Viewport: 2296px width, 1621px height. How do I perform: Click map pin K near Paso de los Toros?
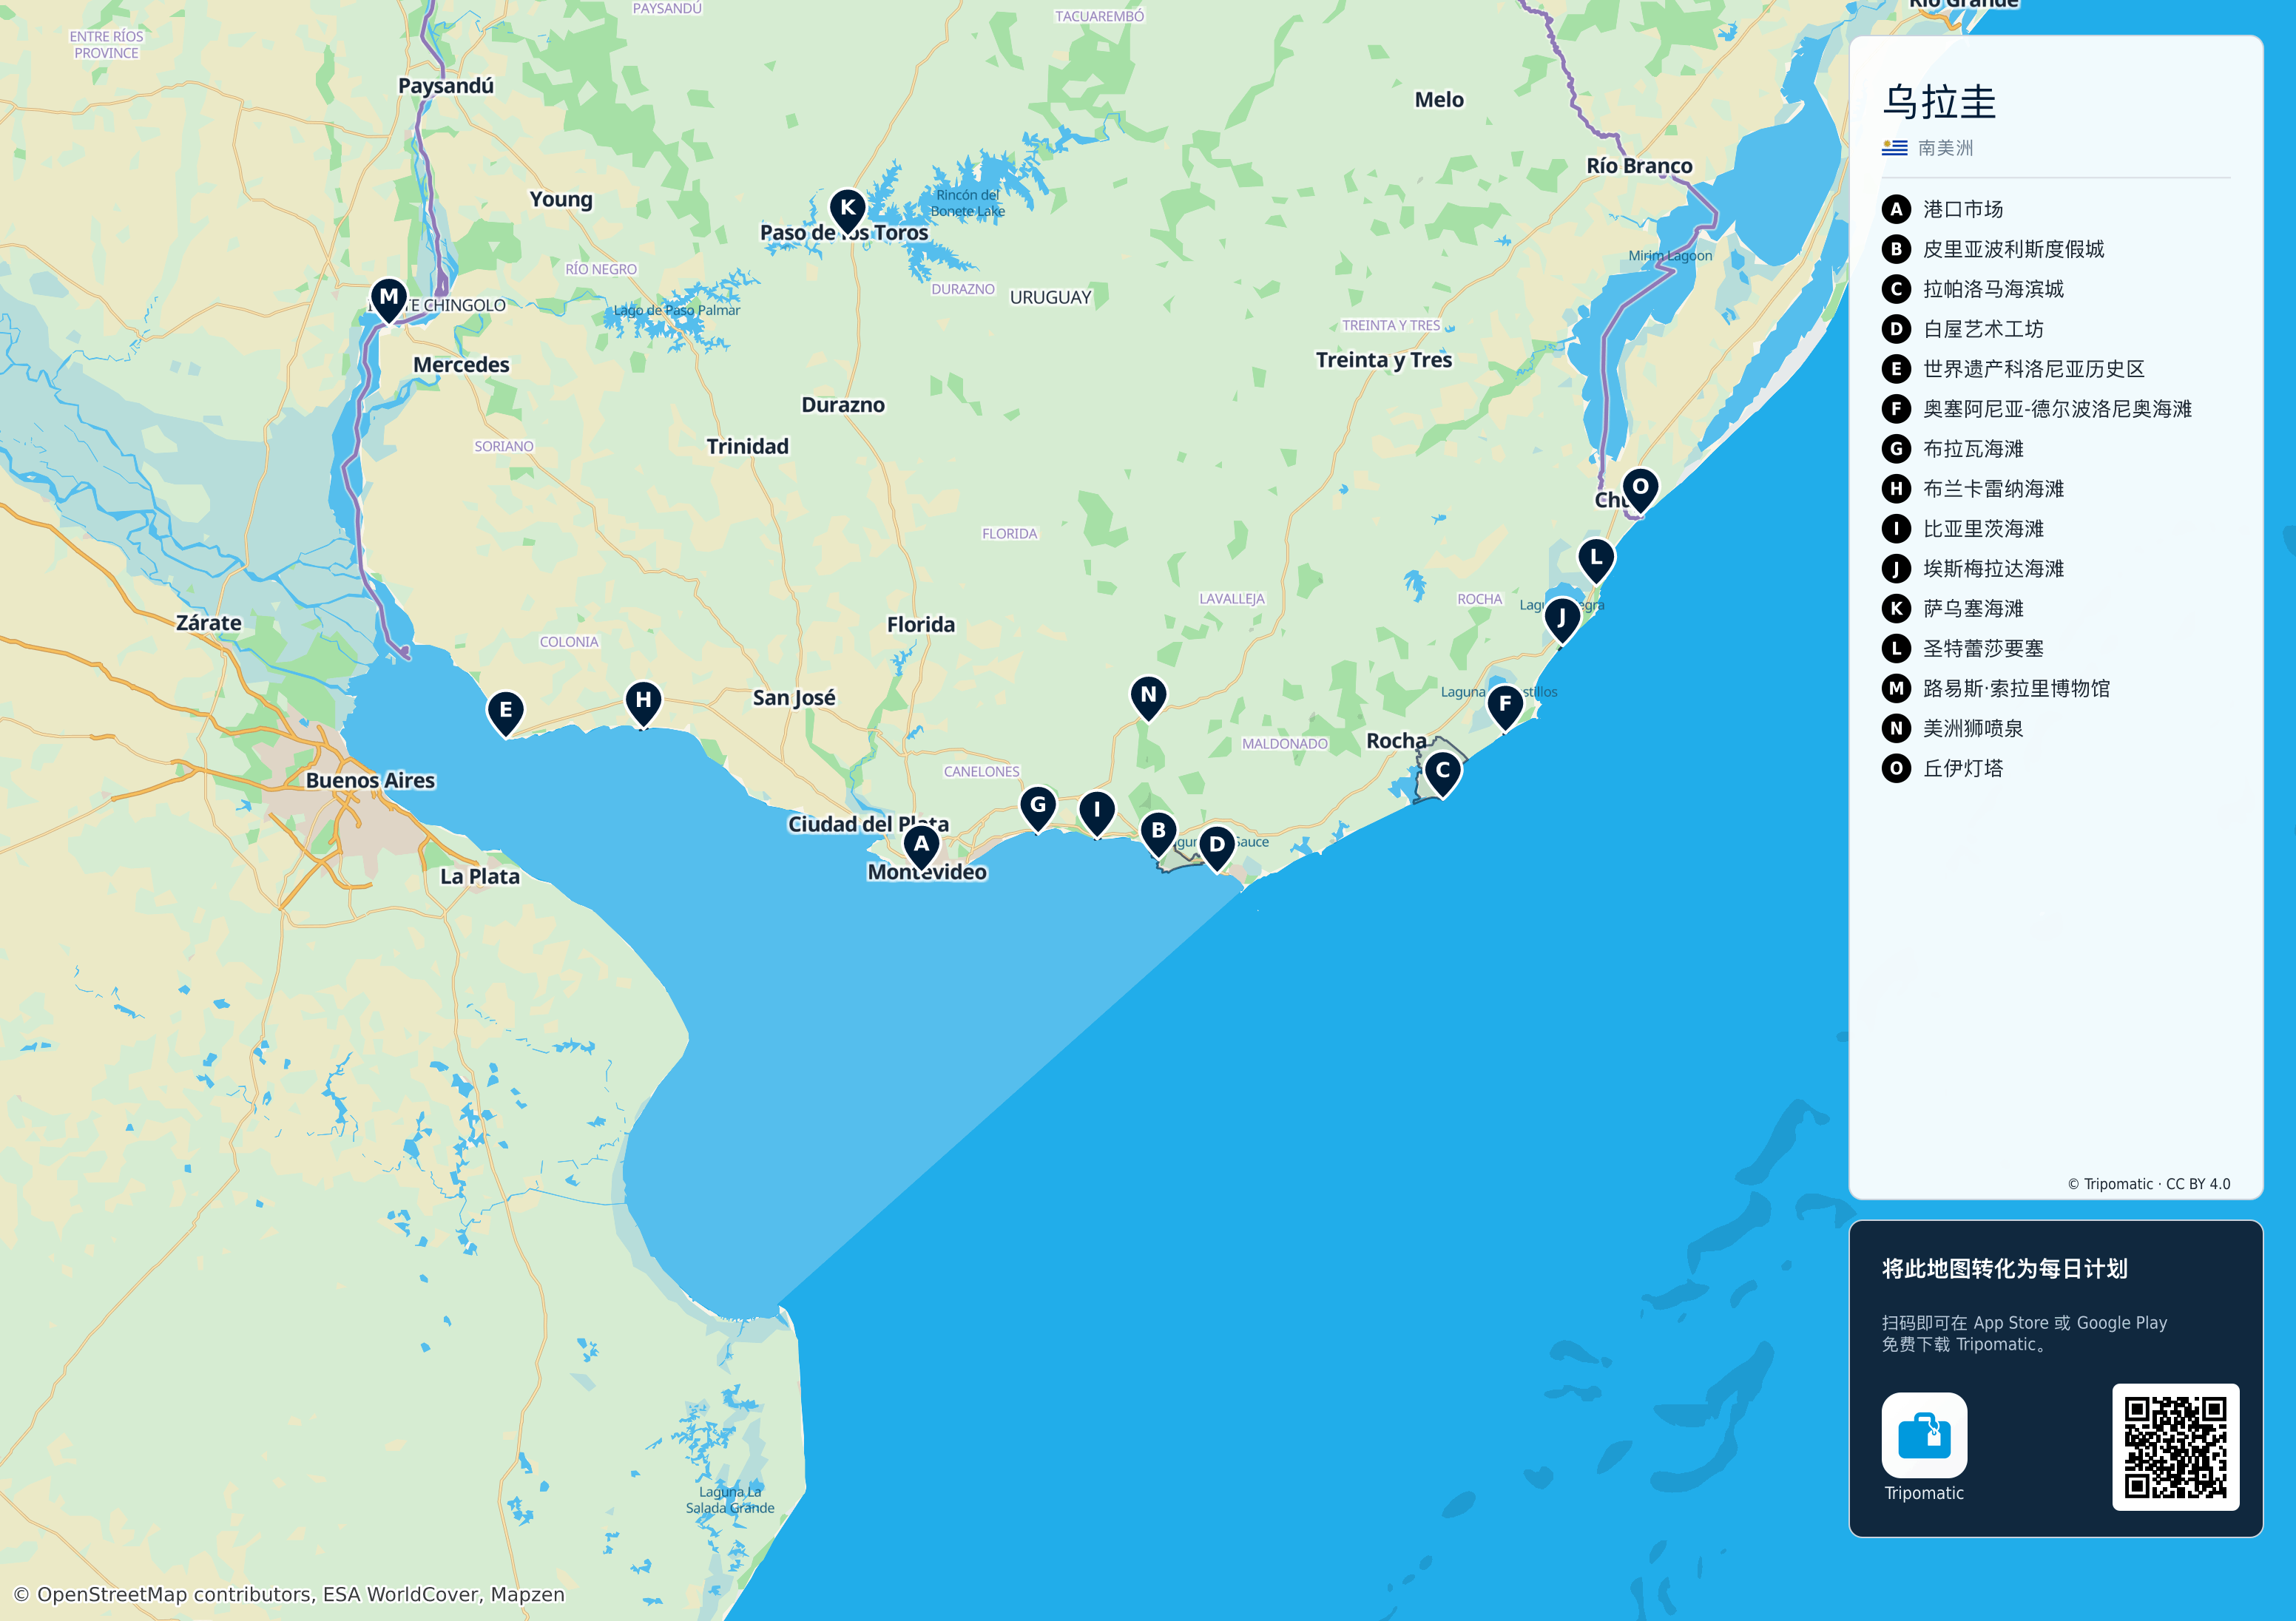(x=847, y=210)
